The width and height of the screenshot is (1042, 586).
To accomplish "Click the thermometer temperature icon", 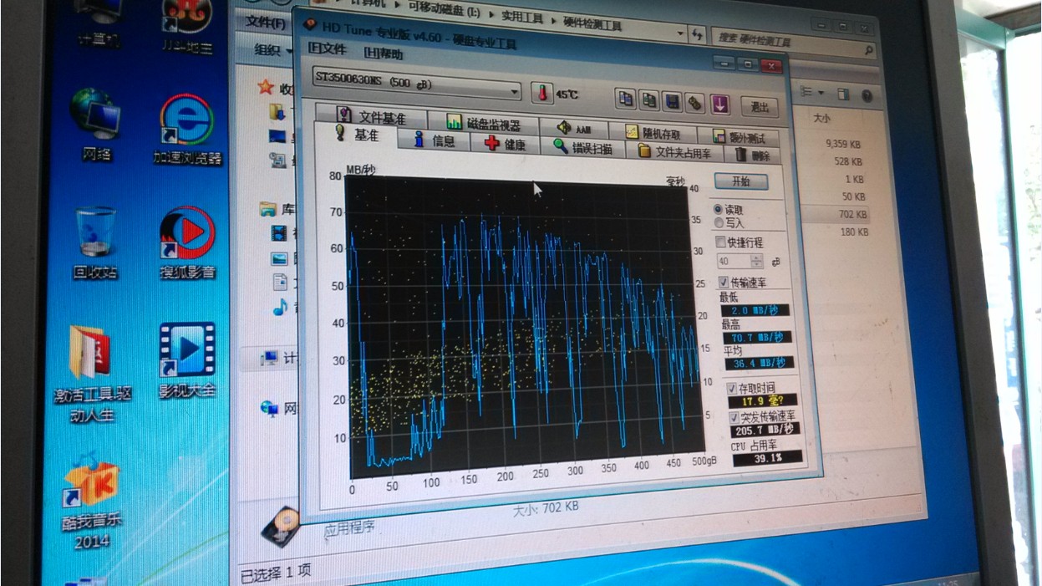I will click(542, 93).
